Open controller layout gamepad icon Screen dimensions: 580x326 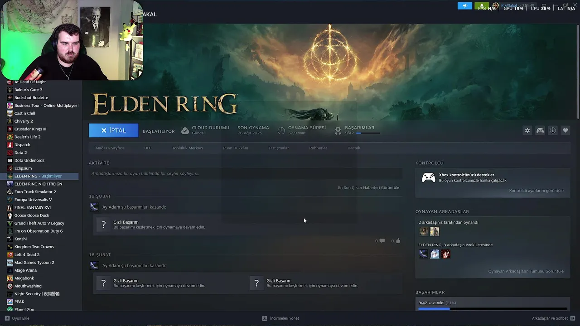540,130
